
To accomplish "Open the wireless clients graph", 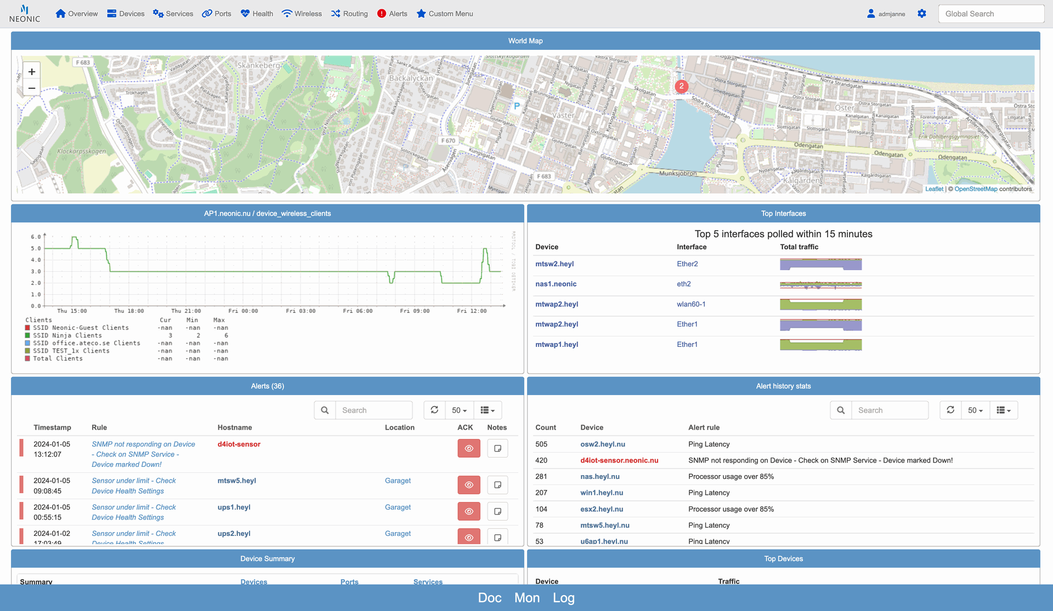I will [x=267, y=297].
